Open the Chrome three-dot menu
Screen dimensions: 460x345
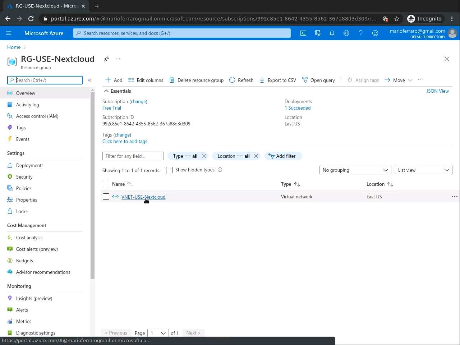tap(452, 19)
